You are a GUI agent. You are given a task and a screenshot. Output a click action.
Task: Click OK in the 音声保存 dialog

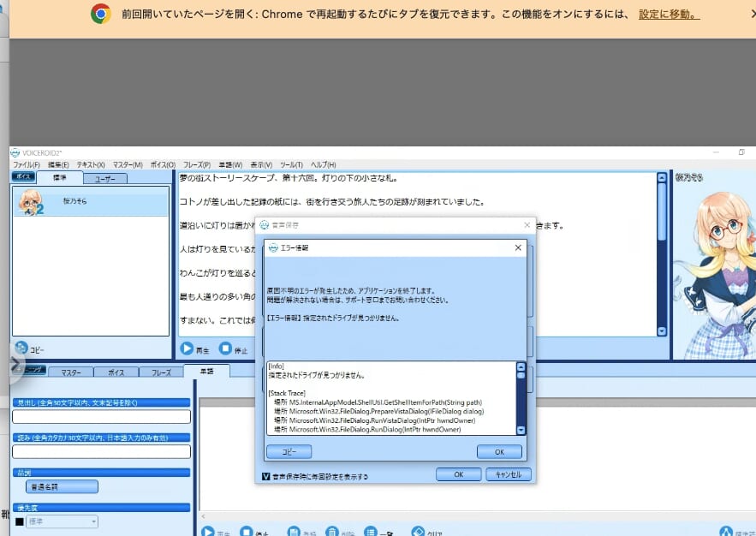pyautogui.click(x=458, y=474)
